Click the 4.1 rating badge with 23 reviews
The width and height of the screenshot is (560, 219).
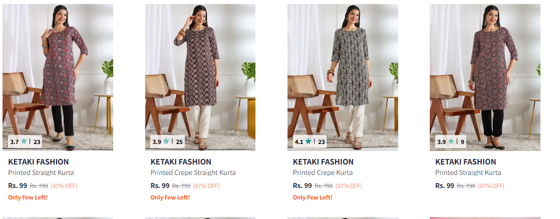(x=310, y=141)
